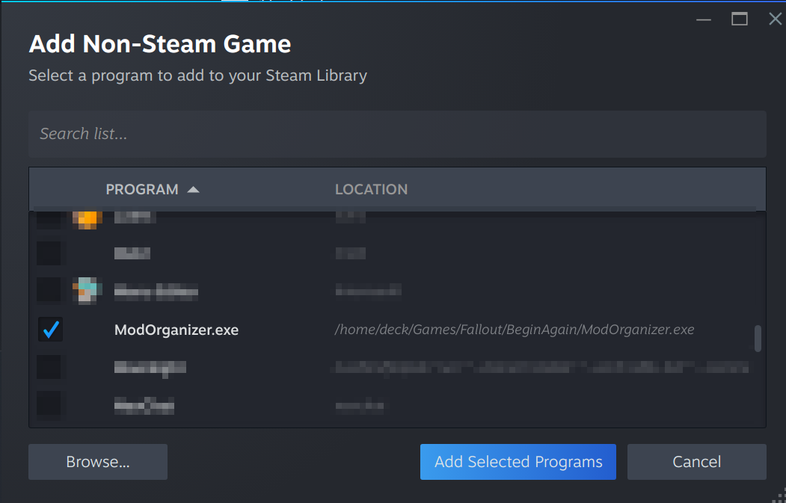Viewport: 786px width, 503px height.
Task: Click the sort arrow beside PROGRAM header
Action: coord(193,190)
